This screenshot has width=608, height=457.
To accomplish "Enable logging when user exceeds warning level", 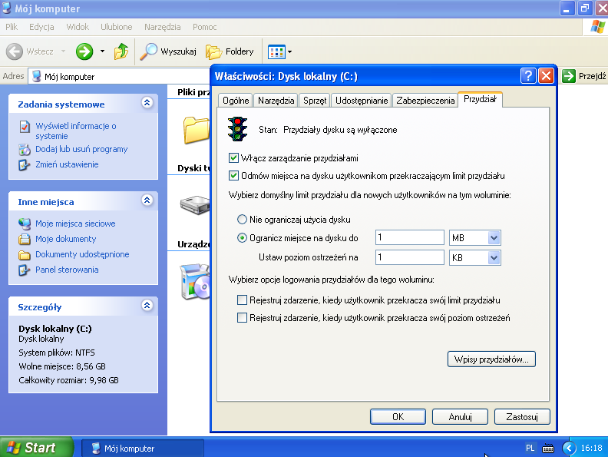I will click(243, 318).
